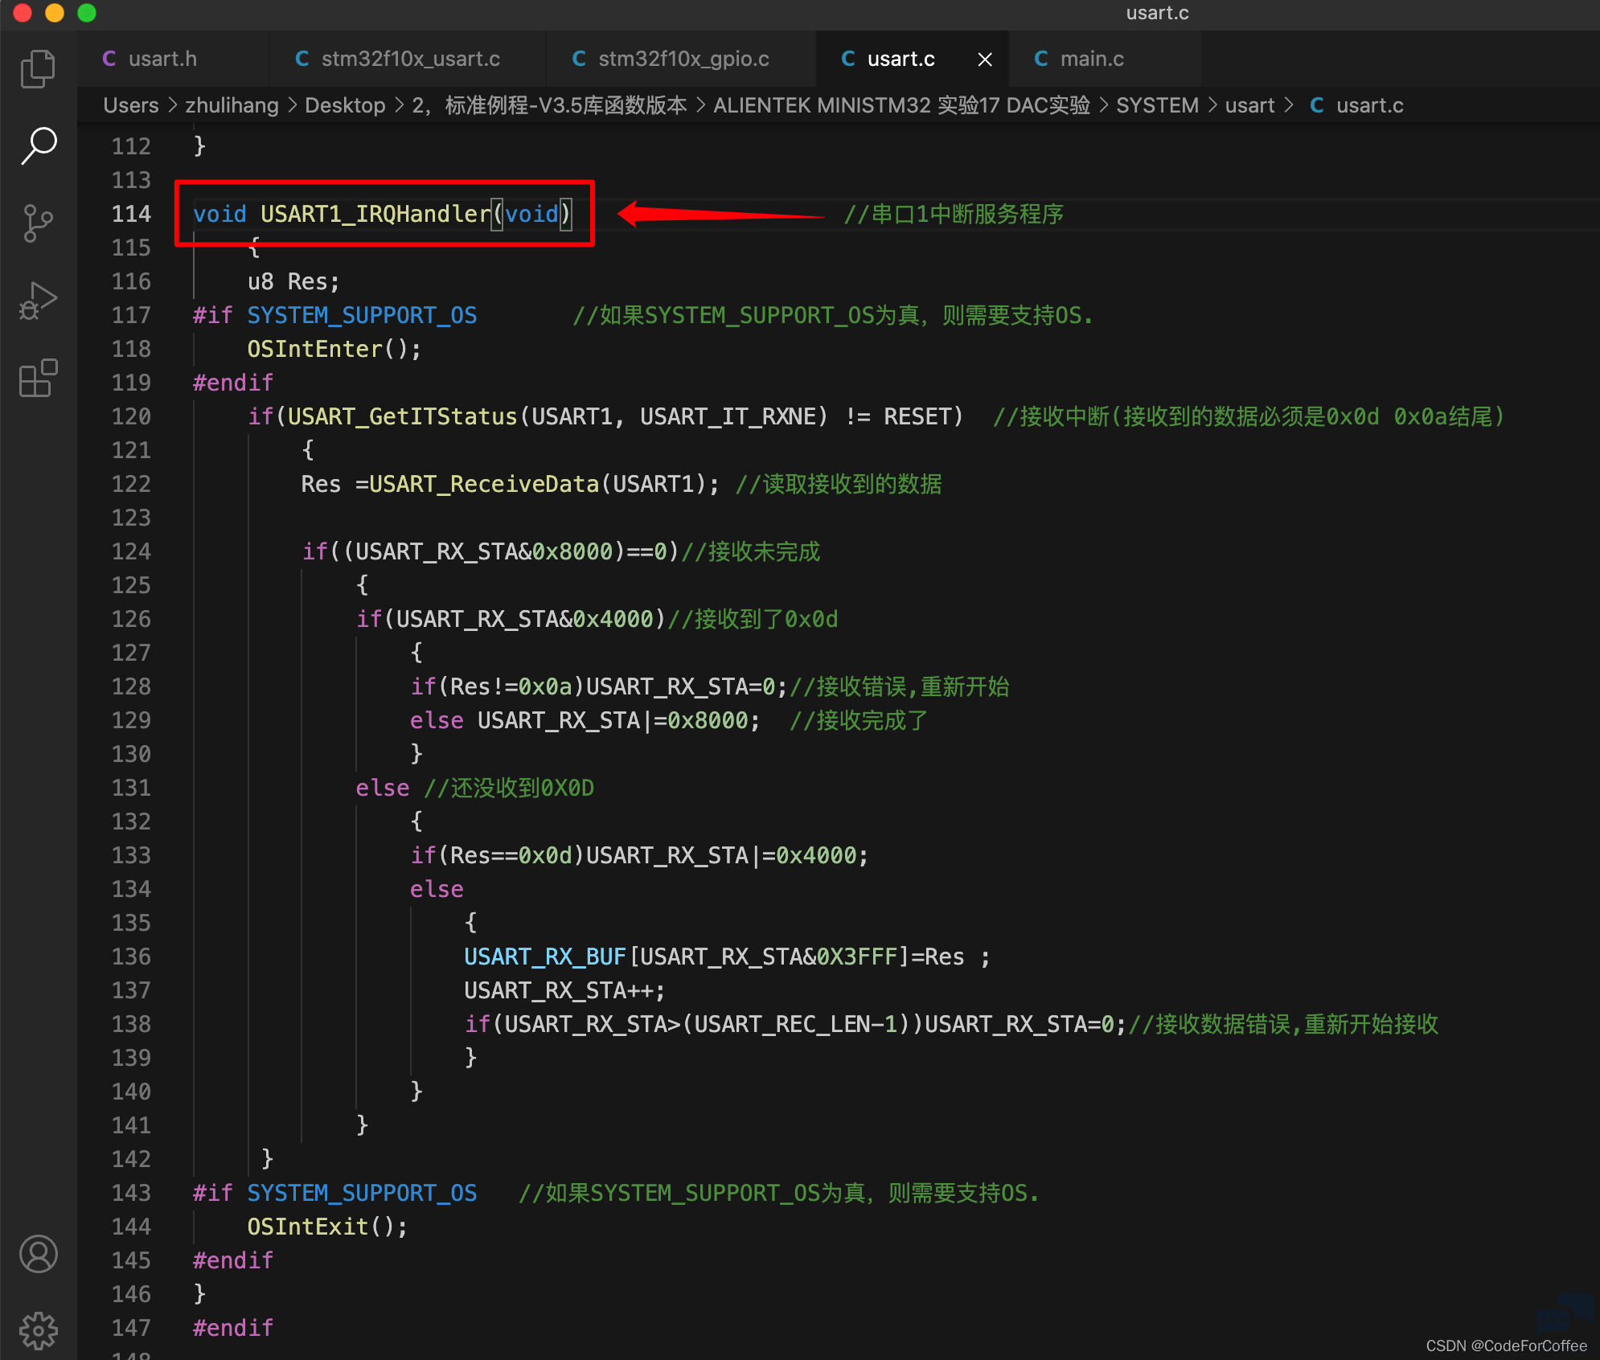Open the Manage gear icon
The height and width of the screenshot is (1360, 1600).
[38, 1331]
